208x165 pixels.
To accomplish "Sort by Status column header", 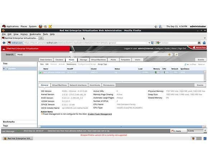I will tap(117, 69).
